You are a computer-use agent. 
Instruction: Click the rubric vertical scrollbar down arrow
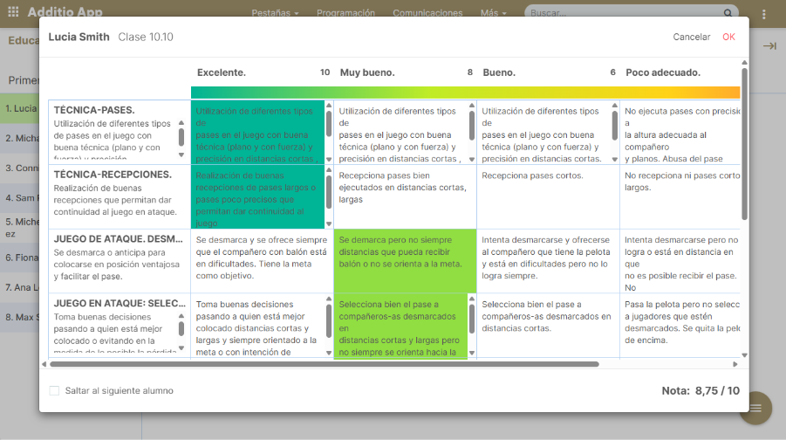point(744,355)
